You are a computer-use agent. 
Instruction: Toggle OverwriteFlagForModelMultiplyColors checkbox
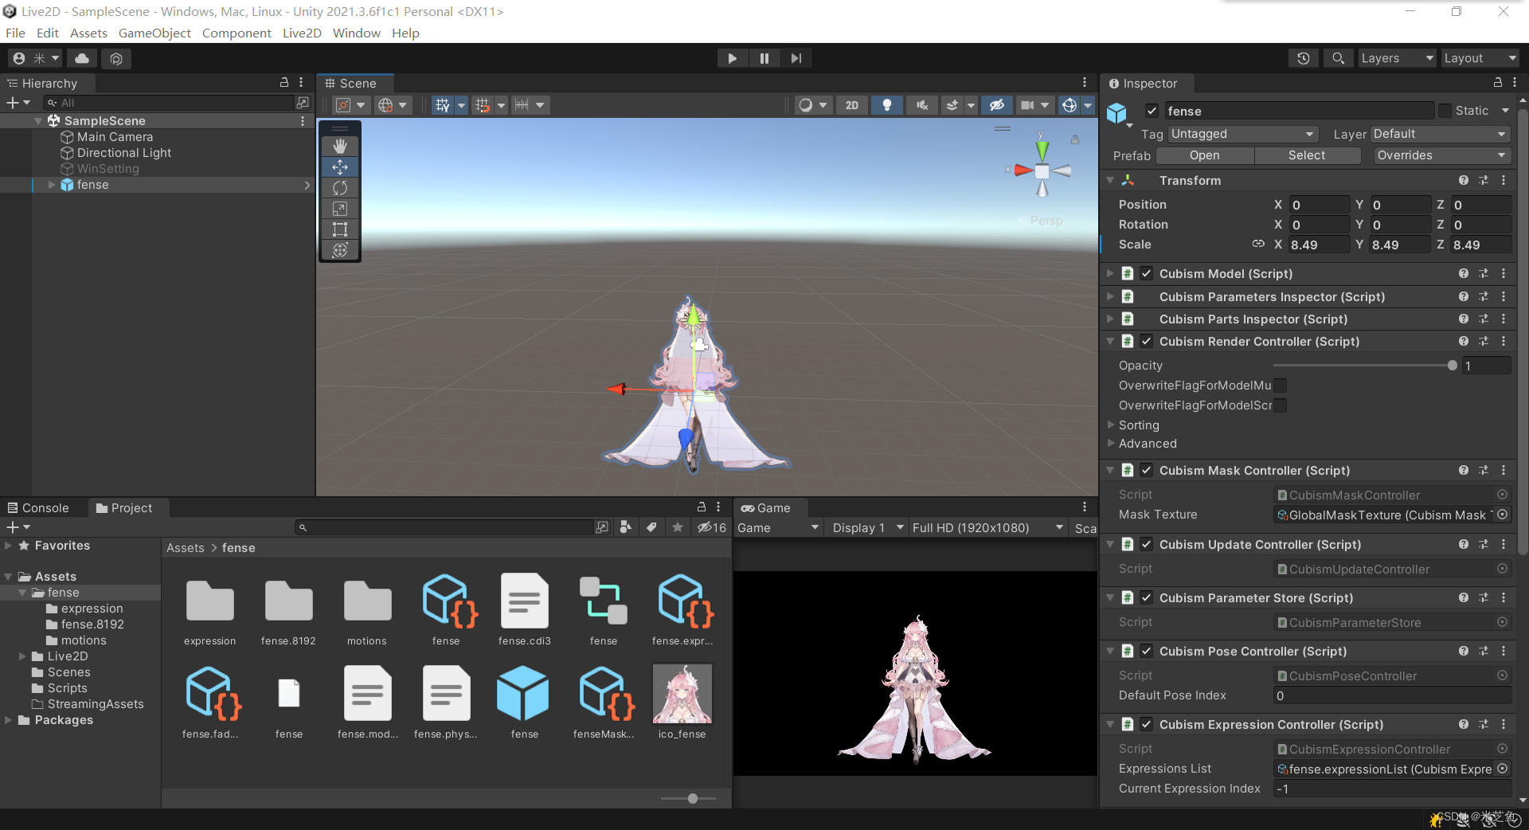(x=1280, y=386)
